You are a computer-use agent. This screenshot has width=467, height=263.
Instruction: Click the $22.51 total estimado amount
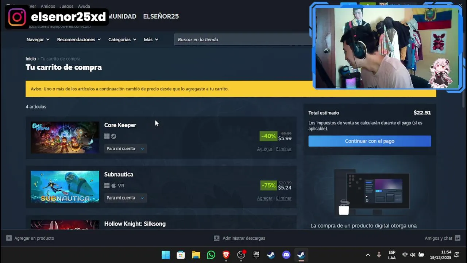422,113
